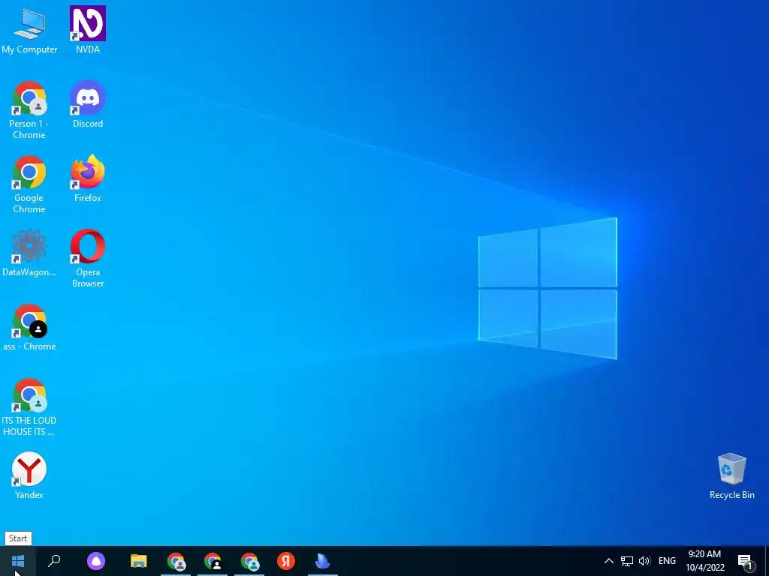The width and height of the screenshot is (769, 576).
Task: Open the clock showing 9:20 AM
Action: click(704, 561)
